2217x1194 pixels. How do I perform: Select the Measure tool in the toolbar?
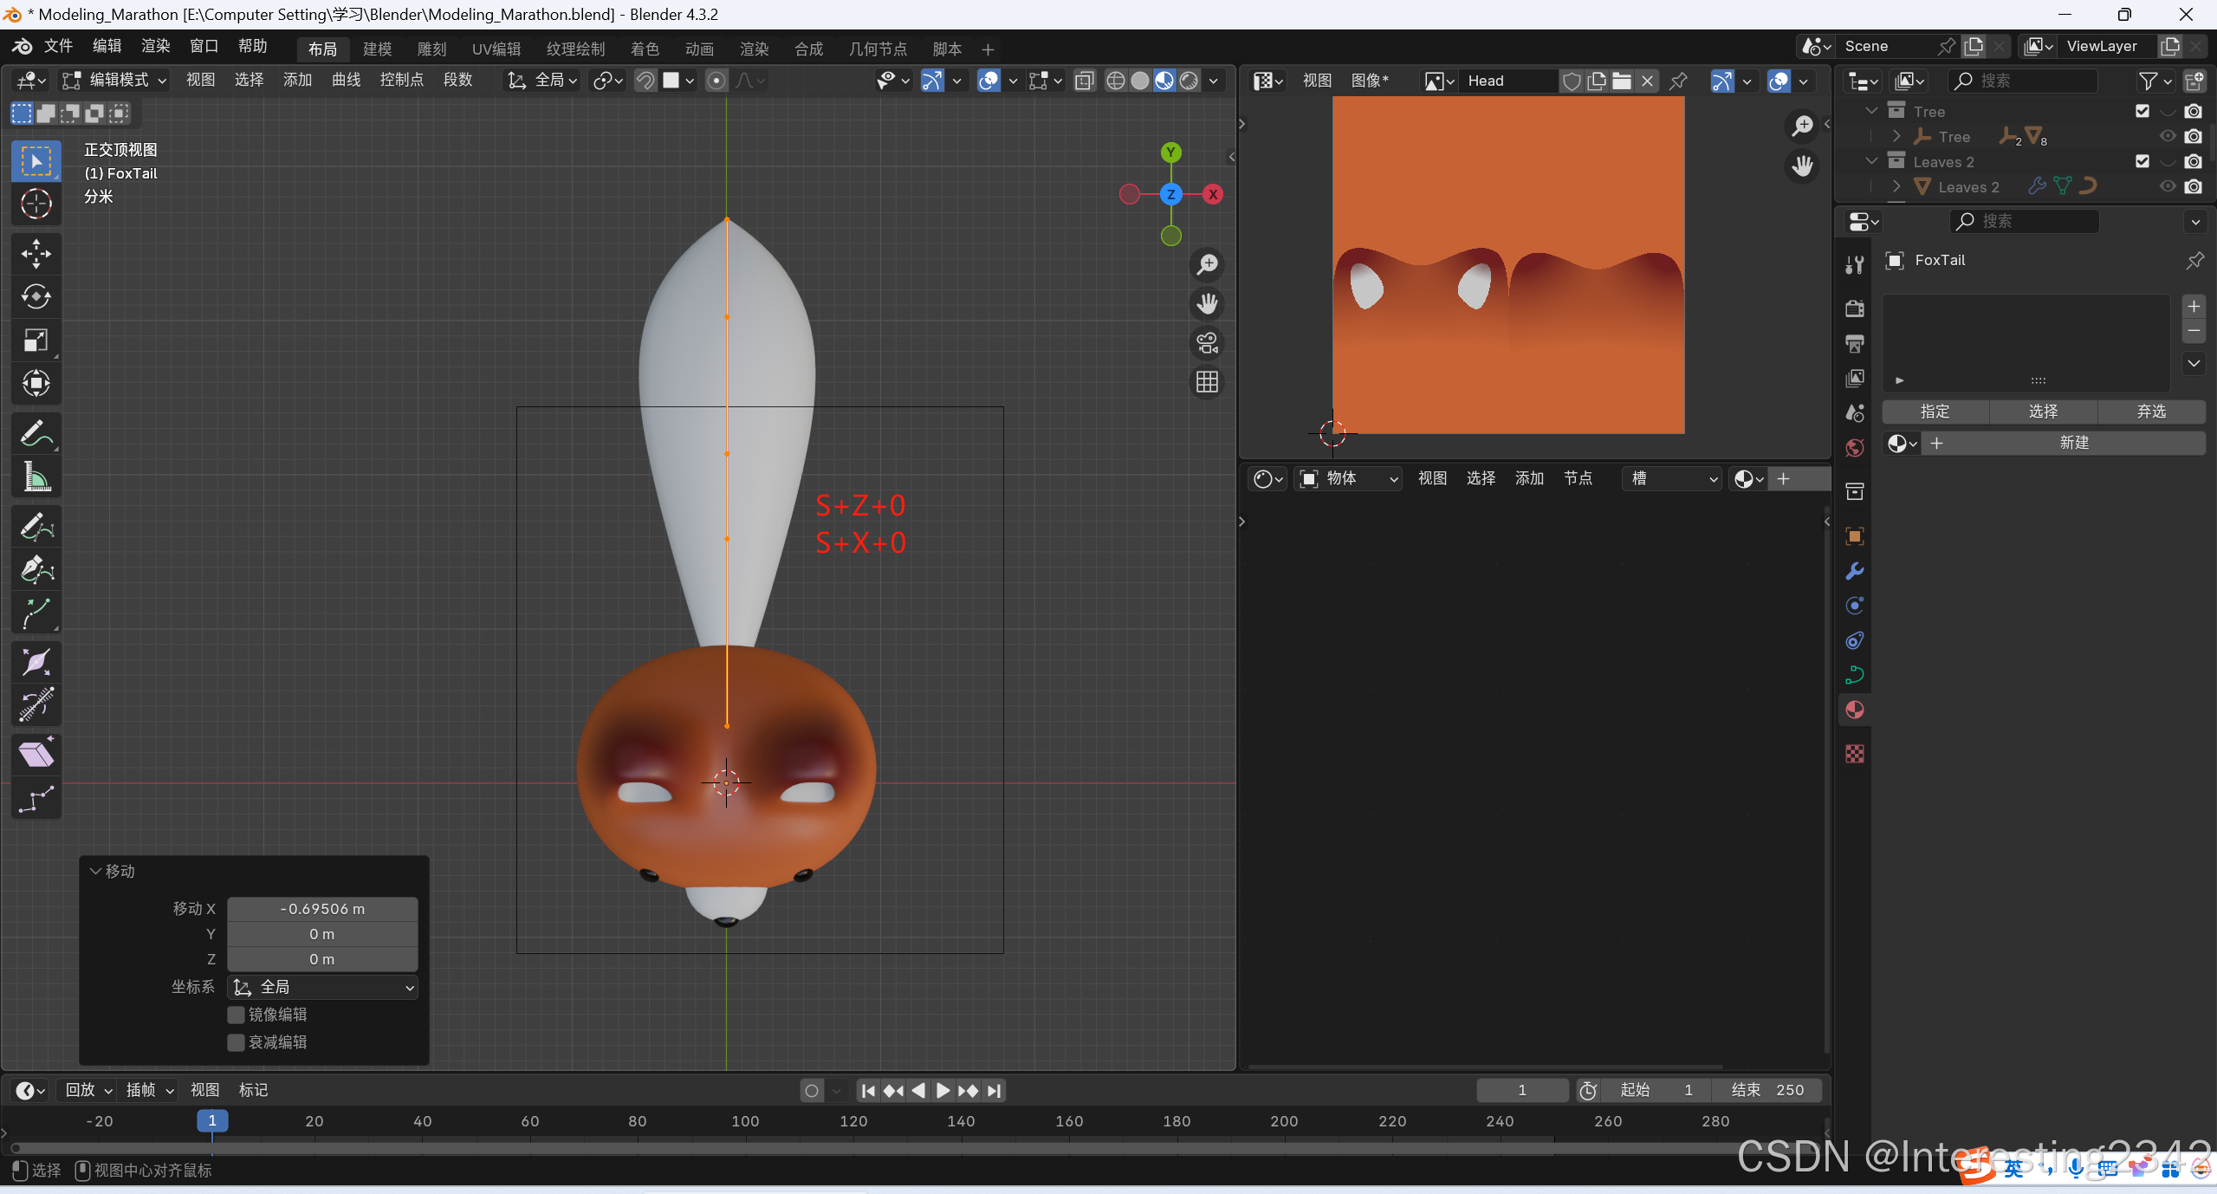[x=36, y=477]
